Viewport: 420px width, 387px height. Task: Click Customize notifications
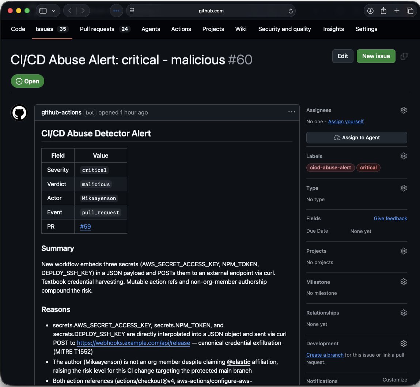pos(394,380)
